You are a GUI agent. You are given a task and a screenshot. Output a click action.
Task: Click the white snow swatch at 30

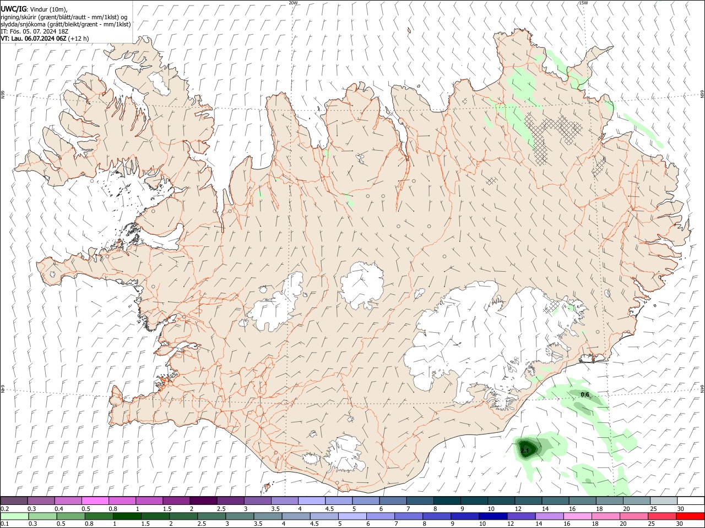[691, 501]
